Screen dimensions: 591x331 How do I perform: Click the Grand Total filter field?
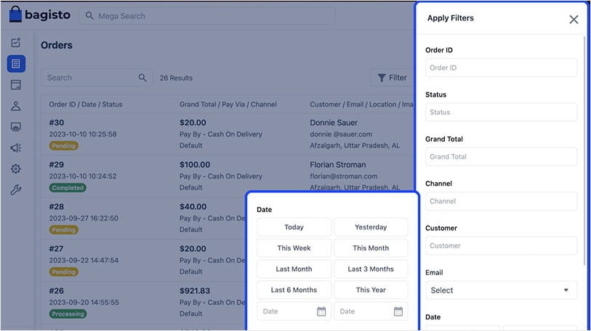501,157
